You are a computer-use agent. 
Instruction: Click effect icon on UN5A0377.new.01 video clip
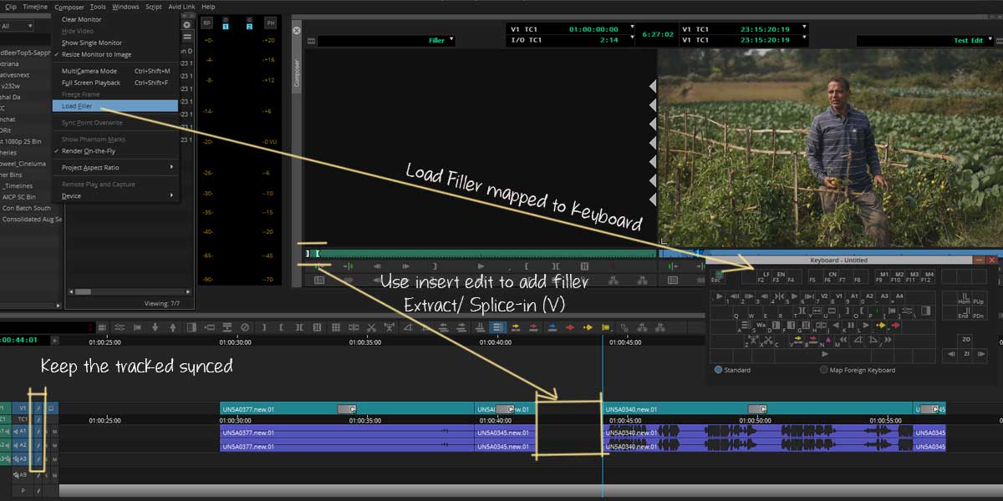(347, 409)
